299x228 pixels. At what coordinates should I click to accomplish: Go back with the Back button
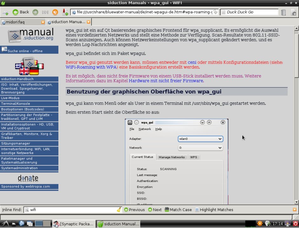21,12
